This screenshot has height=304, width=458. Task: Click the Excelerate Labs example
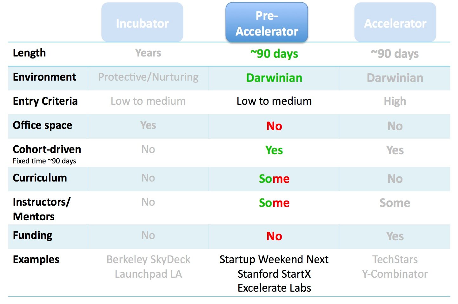coord(274,288)
